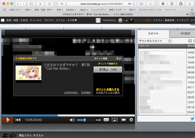Go back with Safari's back arrow
195x138 pixels.
pyautogui.click(x=18, y=4)
